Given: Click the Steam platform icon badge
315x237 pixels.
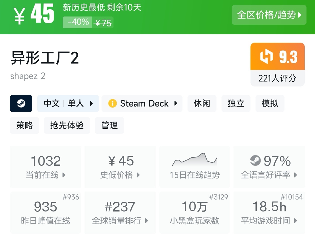Looking at the screenshot, I should (x=21, y=103).
